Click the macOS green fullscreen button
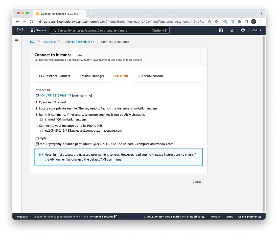The height and width of the screenshot is (236, 278). pyautogui.click(x=27, y=13)
